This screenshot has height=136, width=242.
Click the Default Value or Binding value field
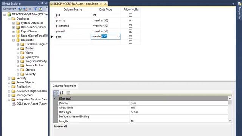click(x=179, y=117)
